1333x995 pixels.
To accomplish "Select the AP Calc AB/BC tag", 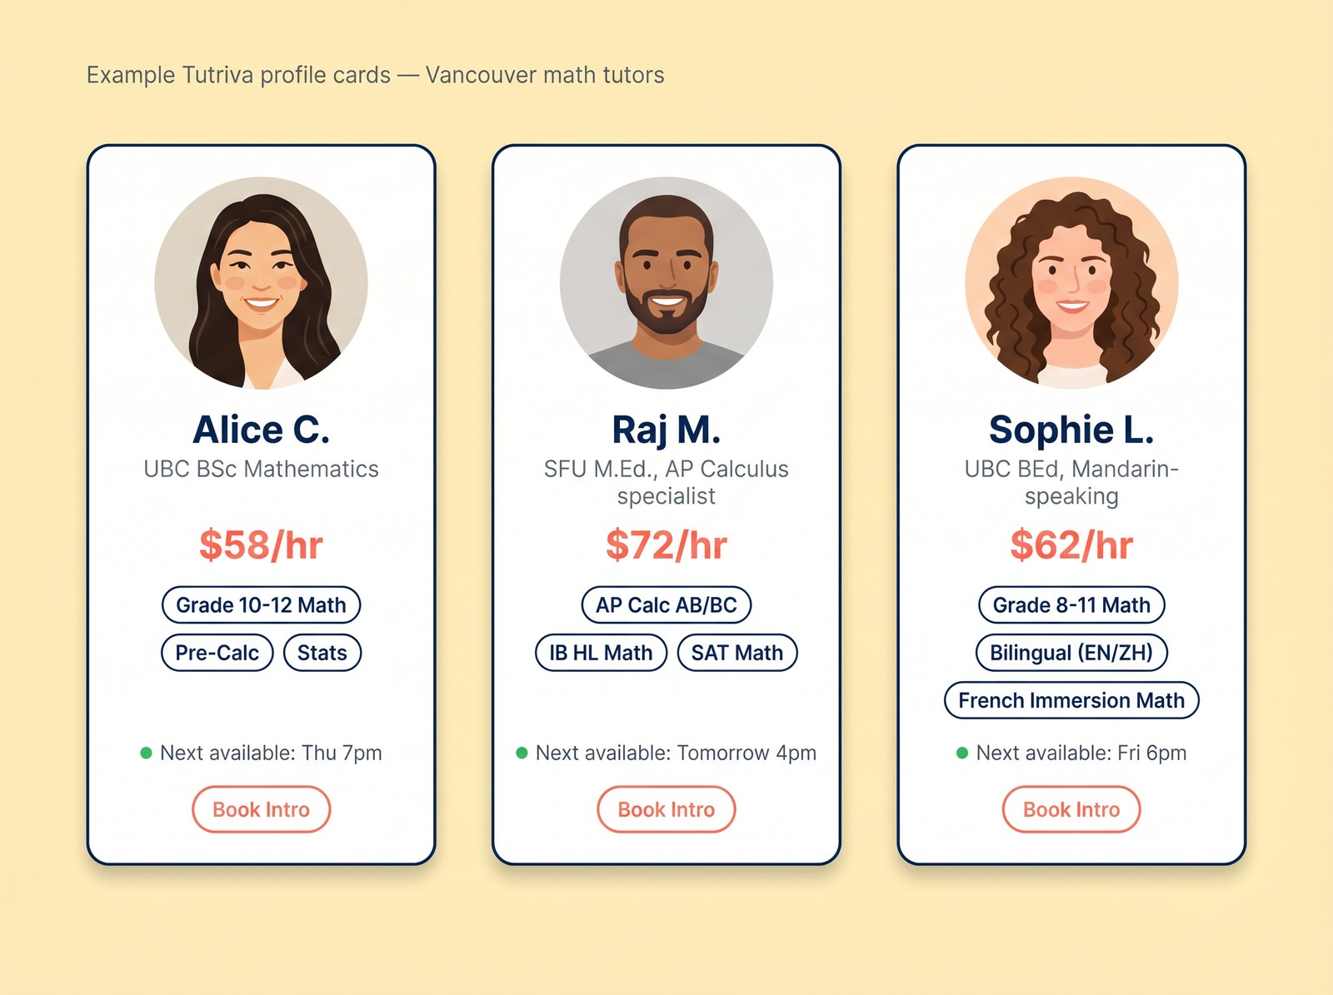I will (666, 605).
